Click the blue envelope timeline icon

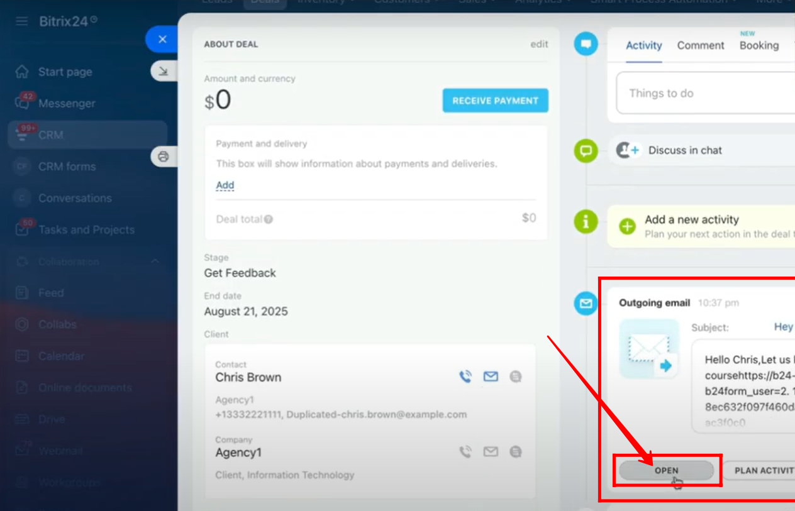coord(586,304)
